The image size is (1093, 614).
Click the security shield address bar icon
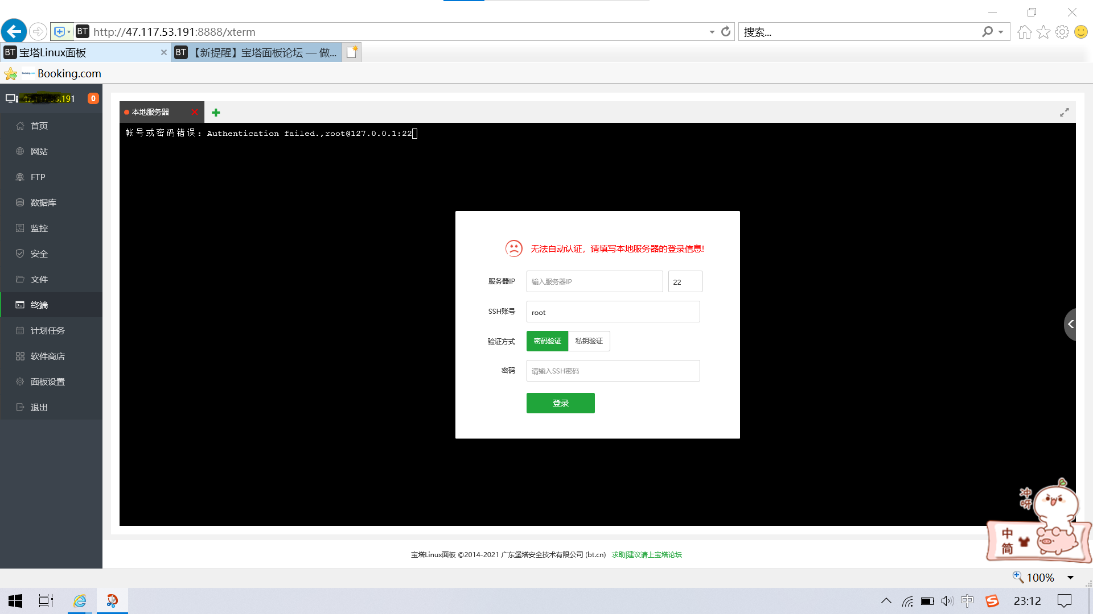pyautogui.click(x=60, y=32)
